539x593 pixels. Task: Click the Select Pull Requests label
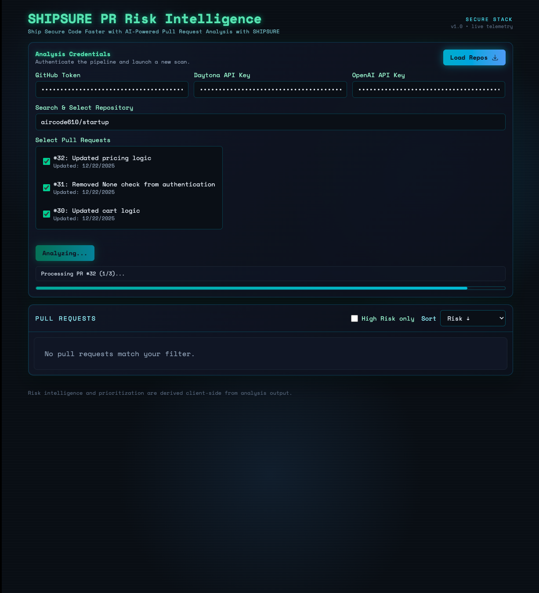(73, 140)
